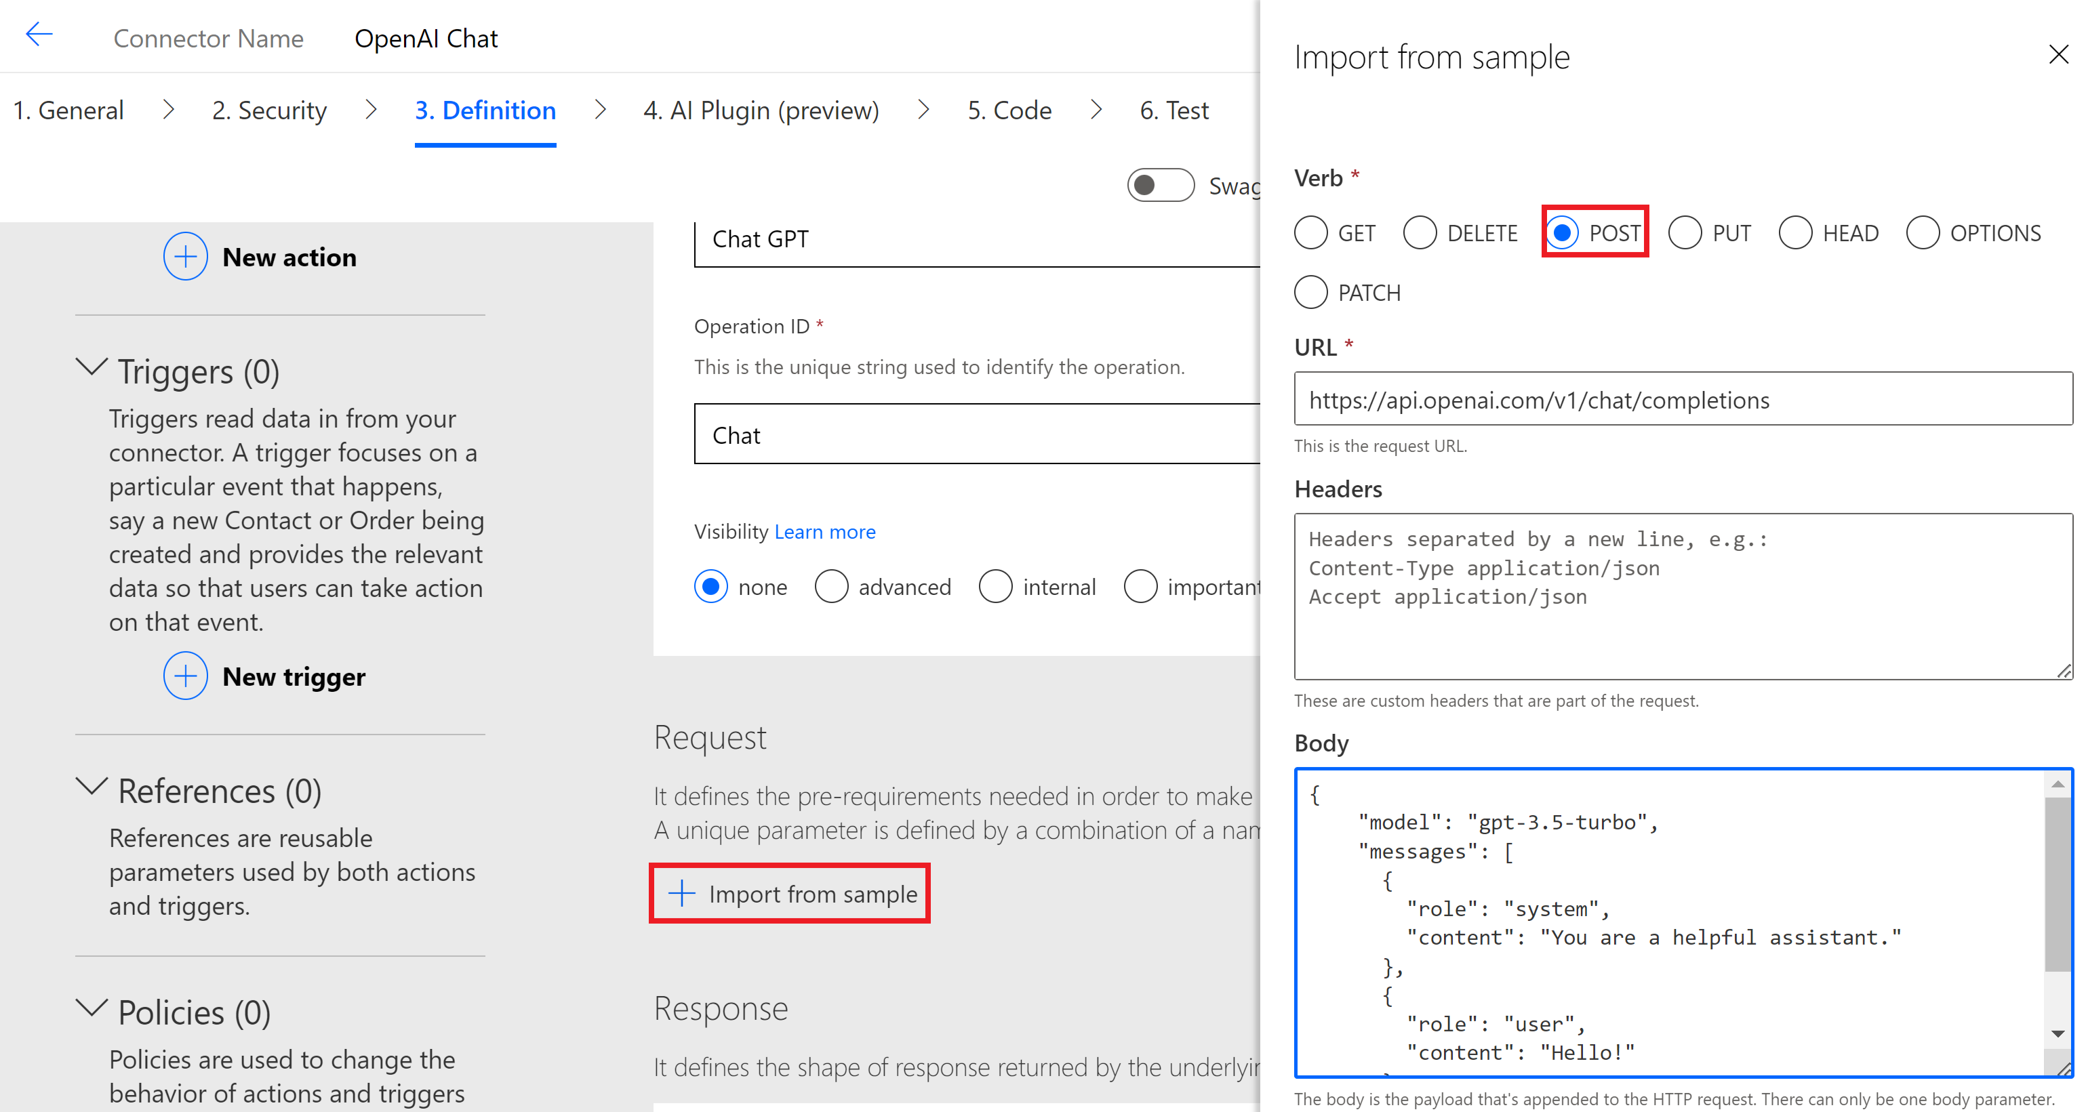Open the Visibility Learn more link

[824, 532]
